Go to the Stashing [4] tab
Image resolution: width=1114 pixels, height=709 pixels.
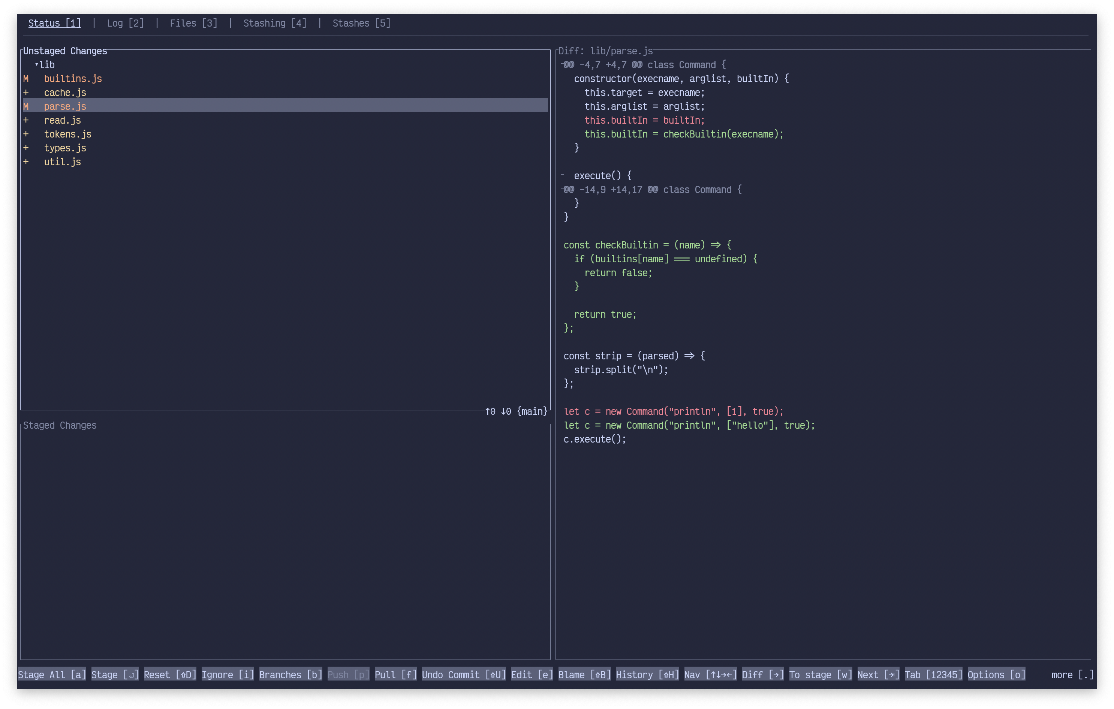click(x=275, y=23)
